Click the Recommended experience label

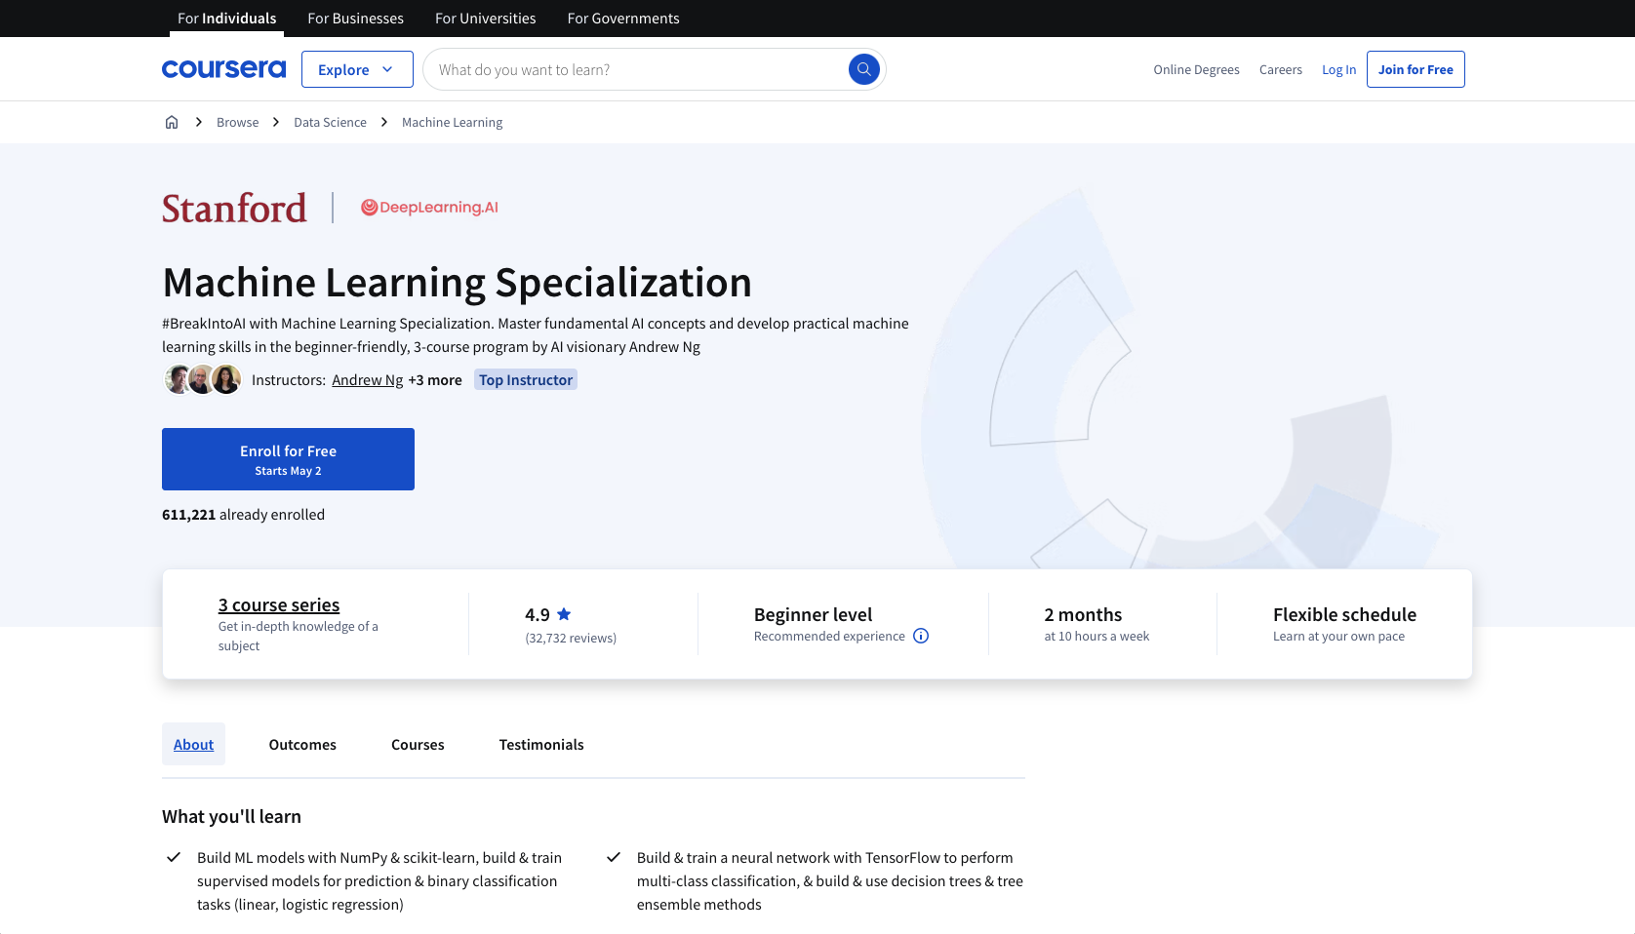tap(829, 636)
